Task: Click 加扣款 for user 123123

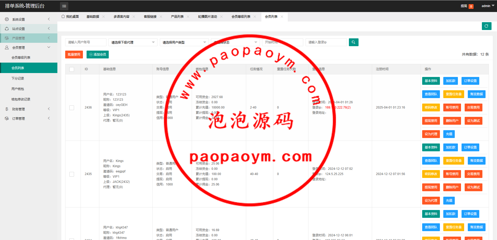Action: [451, 81]
